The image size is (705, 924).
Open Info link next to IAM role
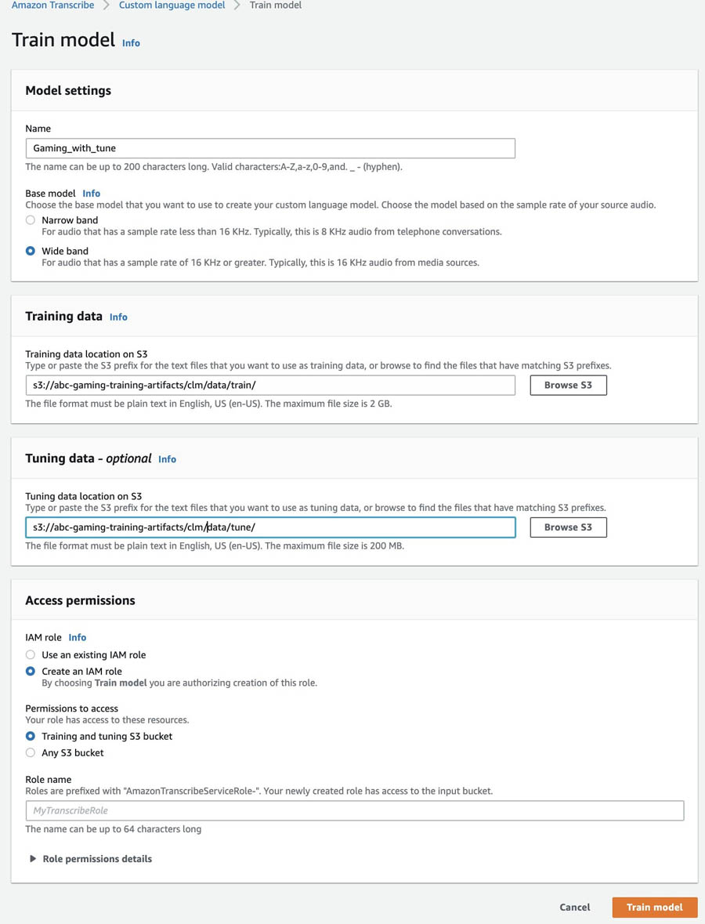[x=78, y=638]
